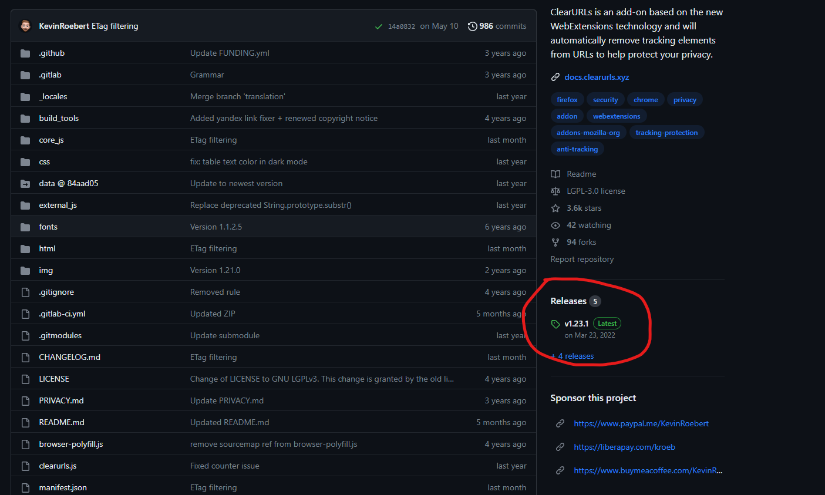Click the book icon beside Readme

tap(555, 174)
